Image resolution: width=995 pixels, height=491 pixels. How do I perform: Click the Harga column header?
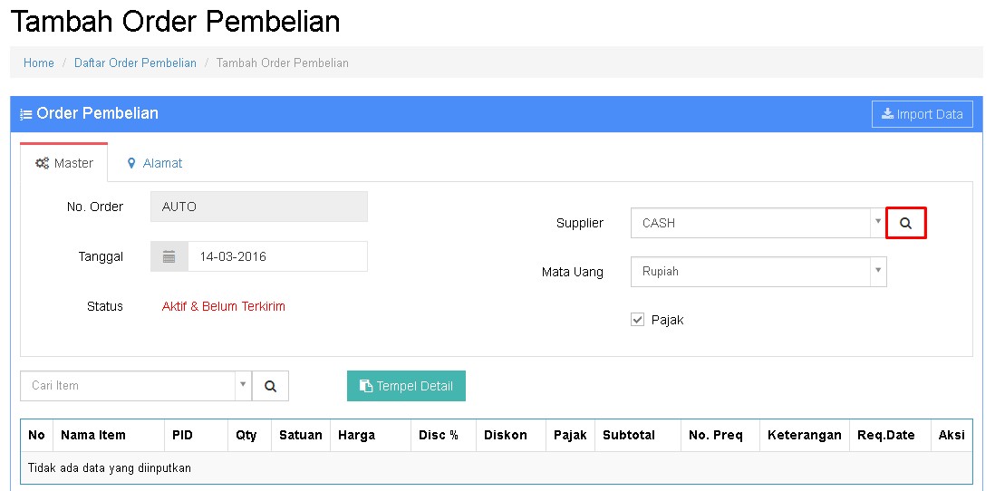point(356,436)
